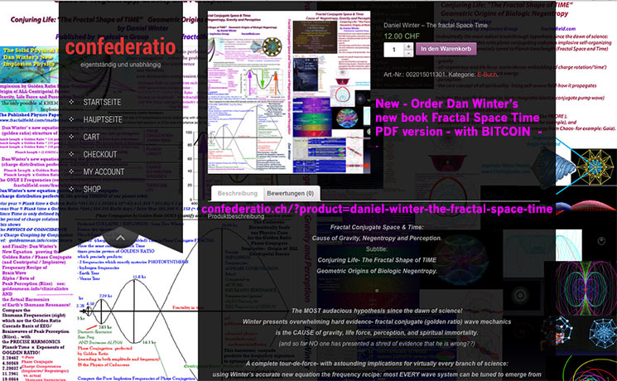Click the quantity input field
The image size is (617, 381).
click(x=394, y=50)
